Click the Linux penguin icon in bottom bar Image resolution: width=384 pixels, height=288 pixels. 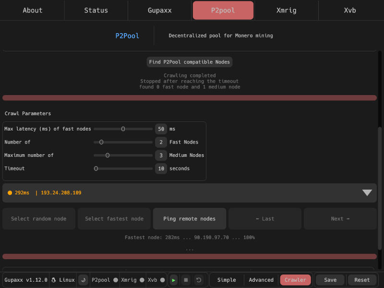point(54,280)
